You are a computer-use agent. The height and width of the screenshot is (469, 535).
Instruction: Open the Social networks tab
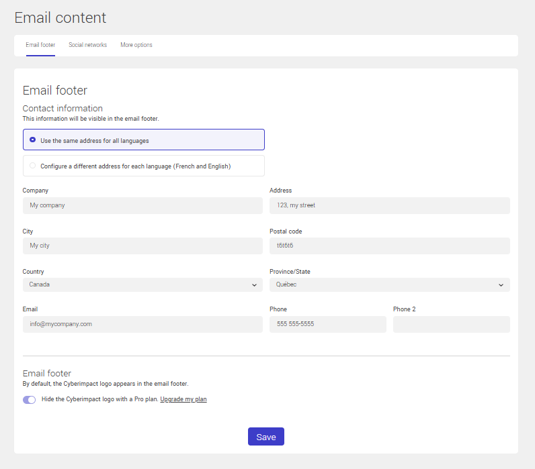coord(87,45)
